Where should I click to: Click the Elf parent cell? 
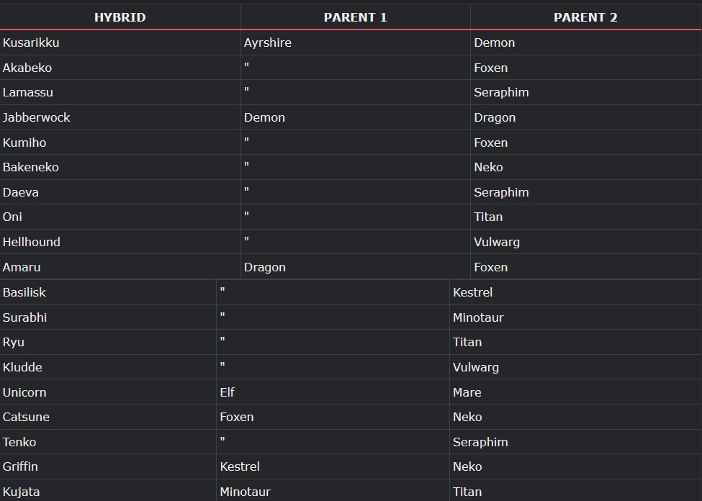pos(228,392)
